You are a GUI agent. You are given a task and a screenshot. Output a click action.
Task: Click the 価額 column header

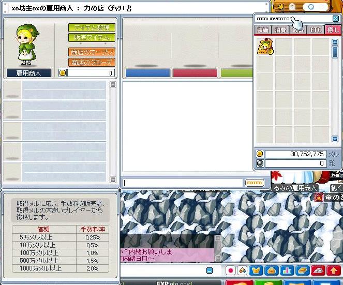(x=43, y=230)
